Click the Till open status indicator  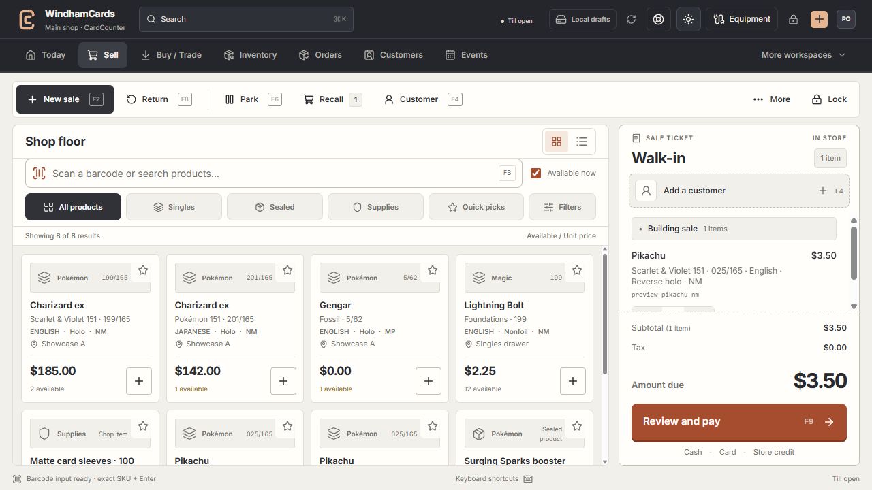pyautogui.click(x=516, y=21)
